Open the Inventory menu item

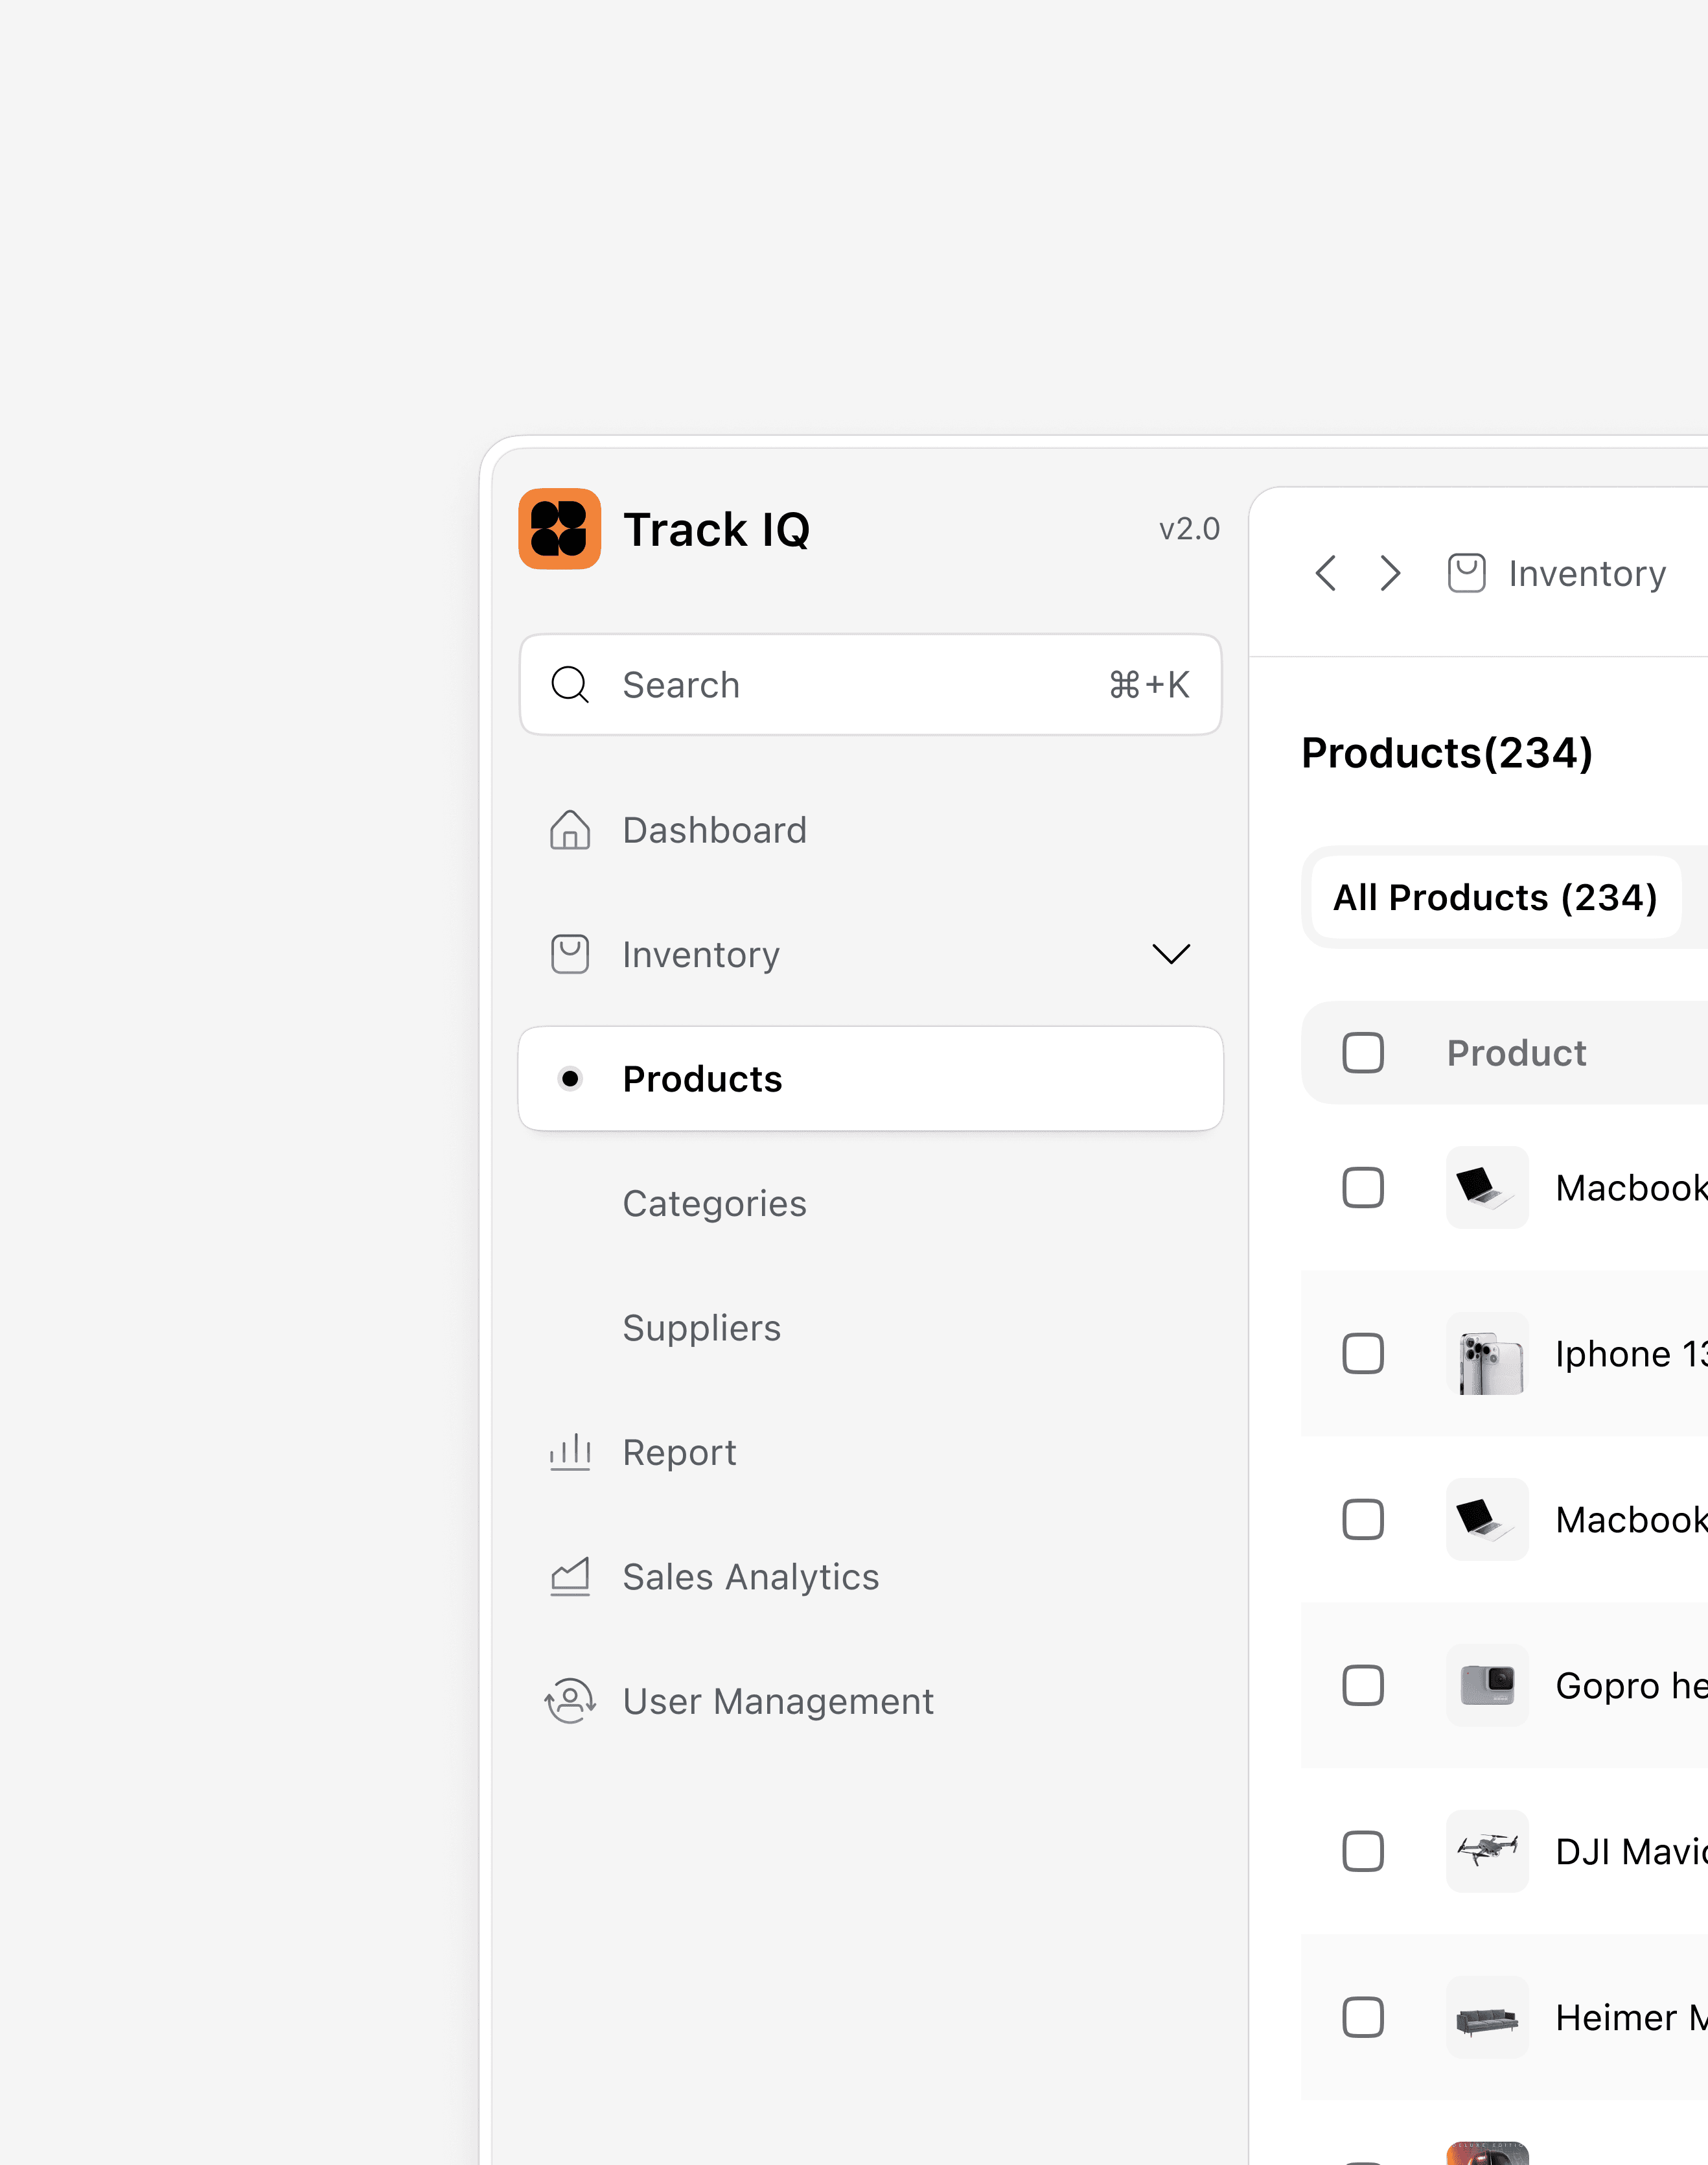point(870,954)
